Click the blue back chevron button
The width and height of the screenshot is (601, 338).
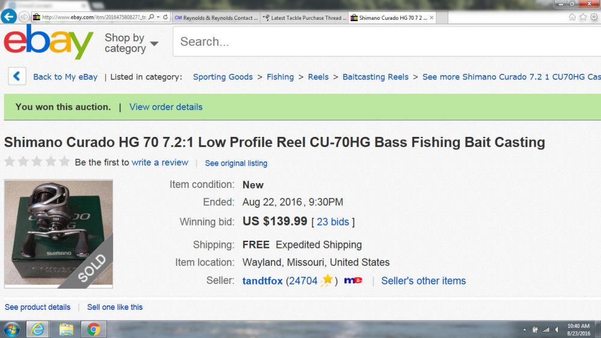tap(17, 76)
